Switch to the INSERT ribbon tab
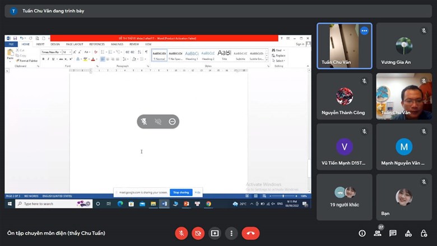437x246 pixels. click(x=40, y=44)
